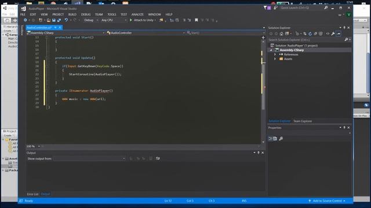Click the Save All toolbar icon

[x=59, y=20]
